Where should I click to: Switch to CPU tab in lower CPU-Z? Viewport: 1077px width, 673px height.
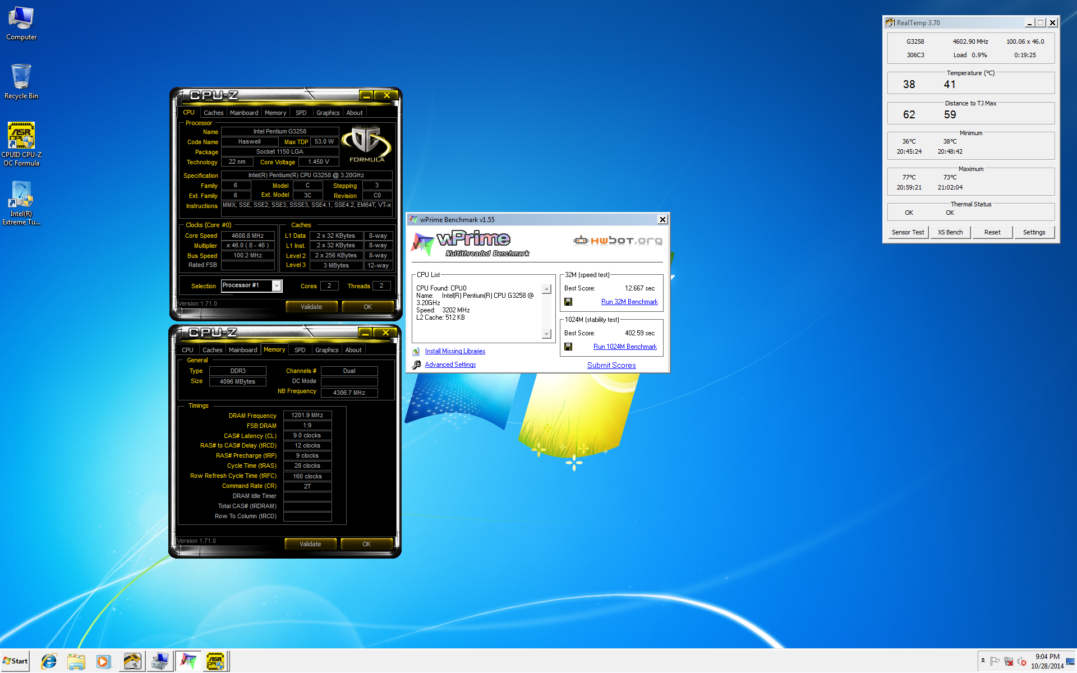(187, 350)
